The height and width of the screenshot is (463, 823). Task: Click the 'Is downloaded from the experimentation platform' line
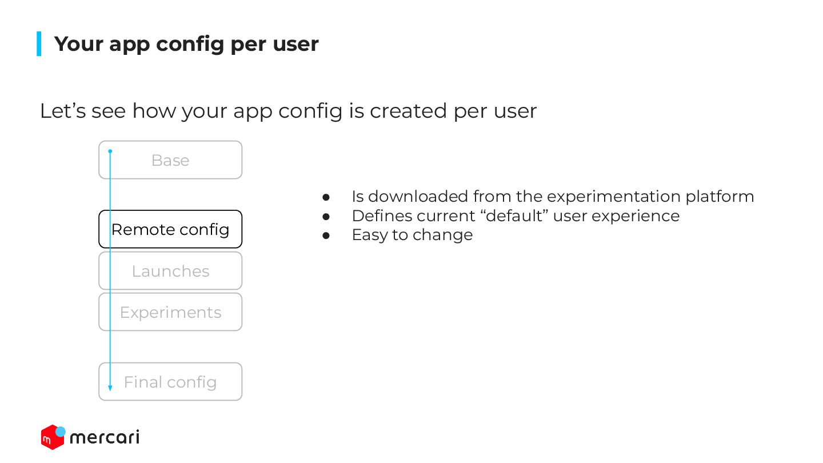[x=553, y=197]
